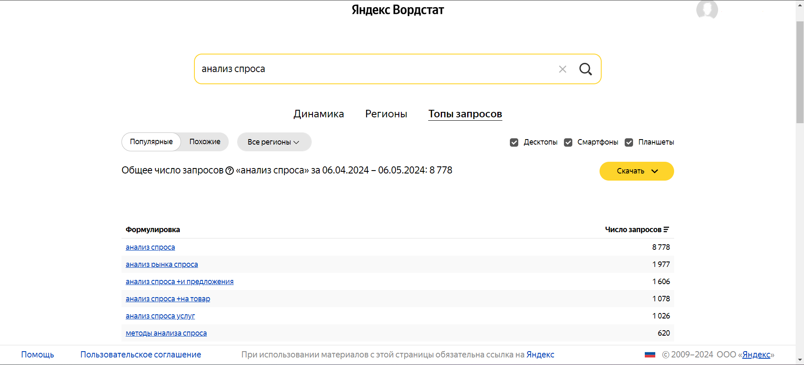Screen dimensions: 804x365
Task: Expand the Все регионы dropdown
Action: point(274,142)
